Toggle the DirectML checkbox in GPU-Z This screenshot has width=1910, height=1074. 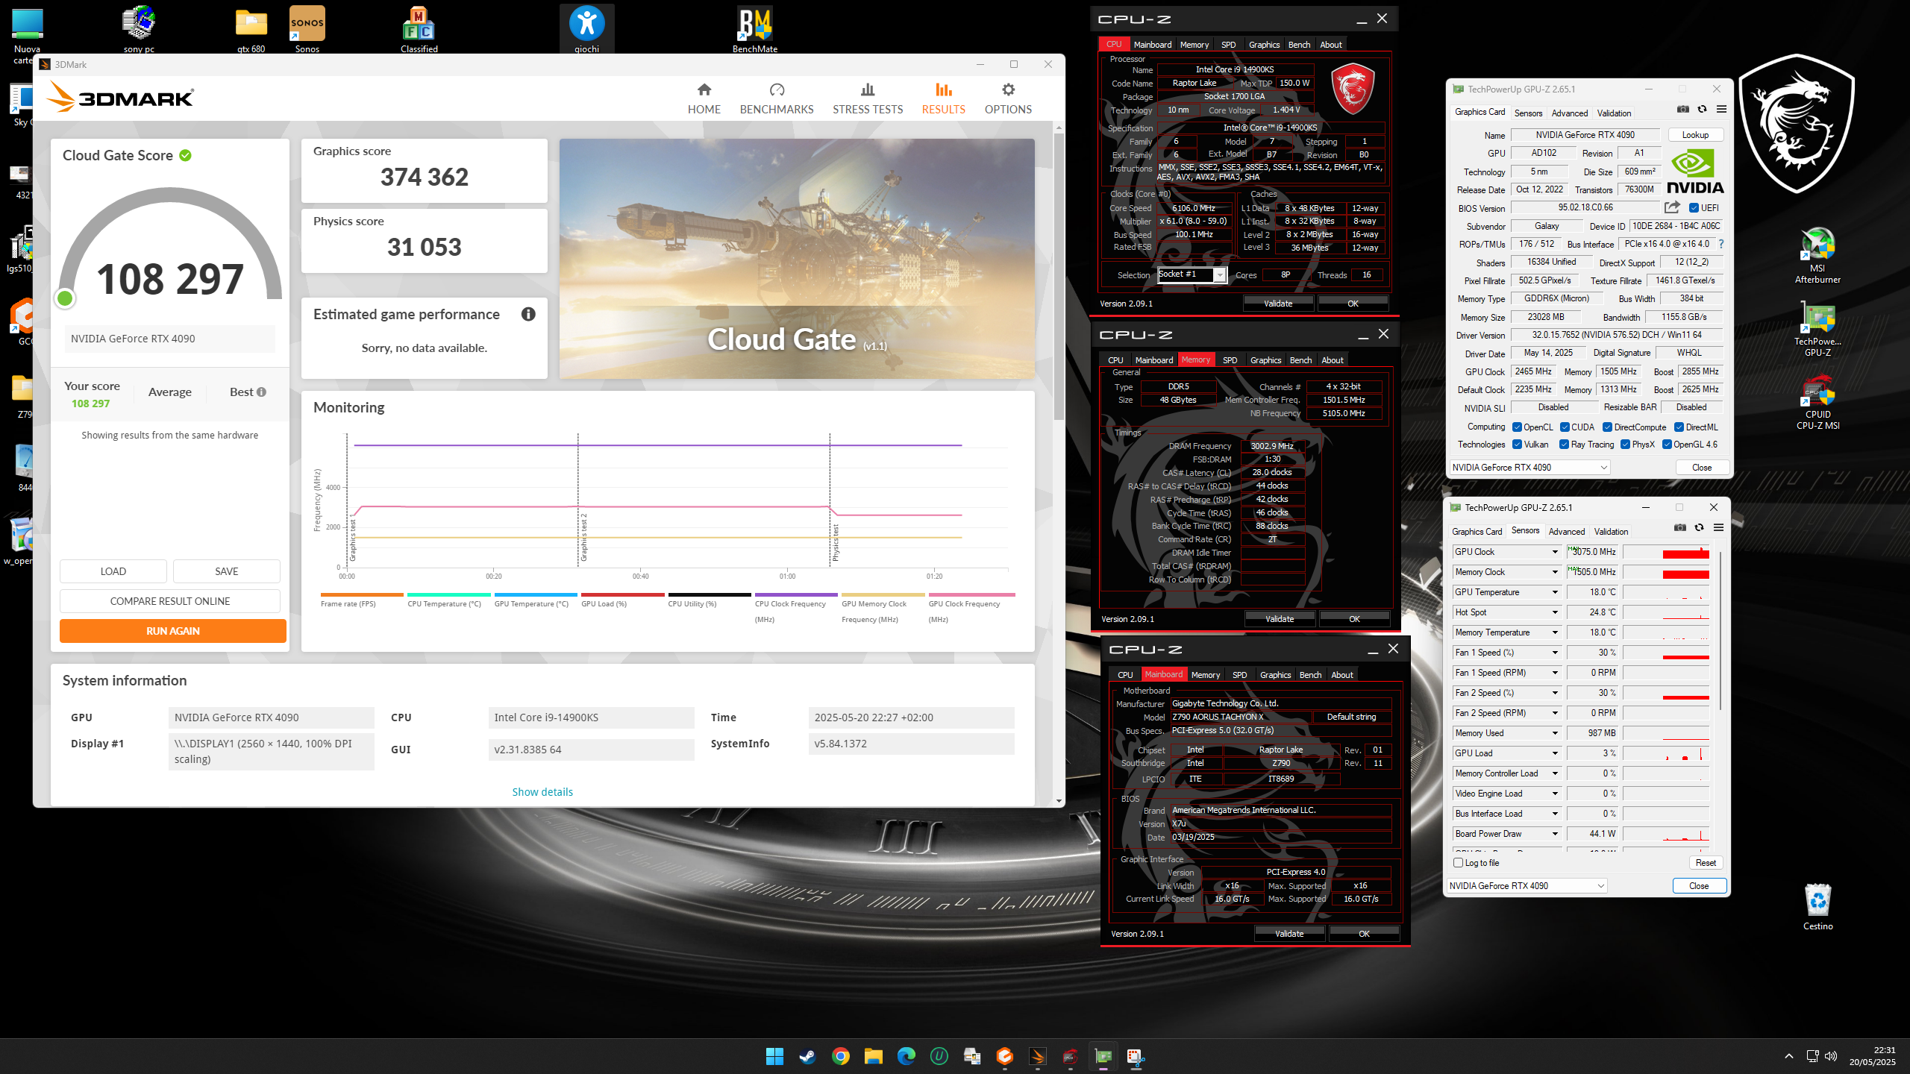click(x=1679, y=427)
